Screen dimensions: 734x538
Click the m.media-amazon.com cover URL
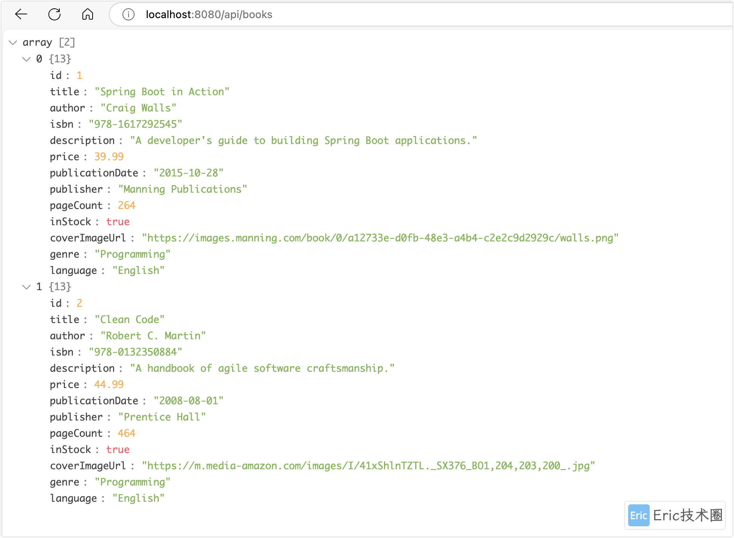point(369,466)
